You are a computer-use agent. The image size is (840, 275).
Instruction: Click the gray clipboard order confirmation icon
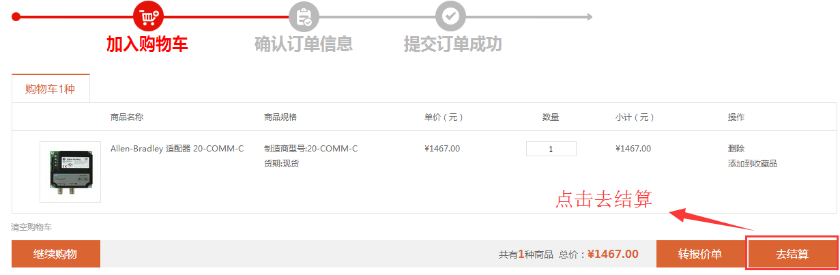point(304,16)
